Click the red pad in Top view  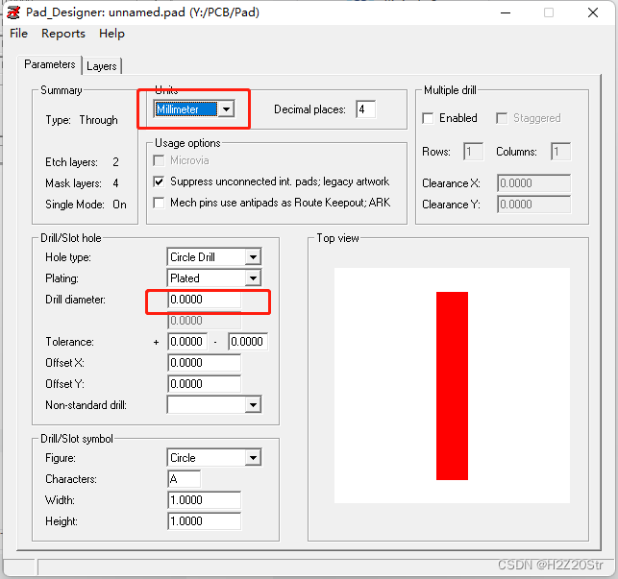tap(452, 386)
